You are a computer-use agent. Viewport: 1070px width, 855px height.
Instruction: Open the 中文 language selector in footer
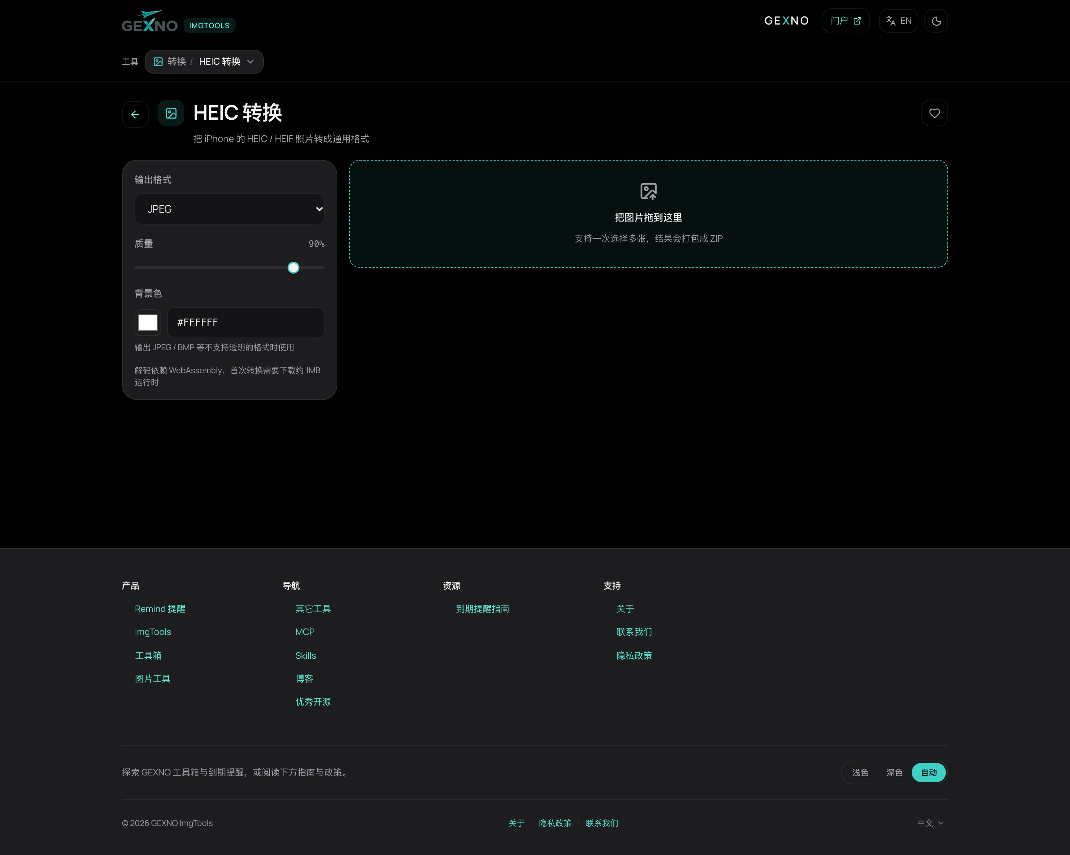[930, 823]
